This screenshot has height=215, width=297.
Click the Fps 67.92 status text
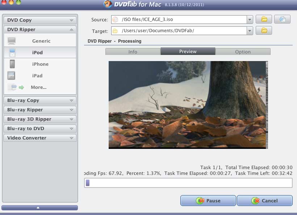click(x=110, y=173)
